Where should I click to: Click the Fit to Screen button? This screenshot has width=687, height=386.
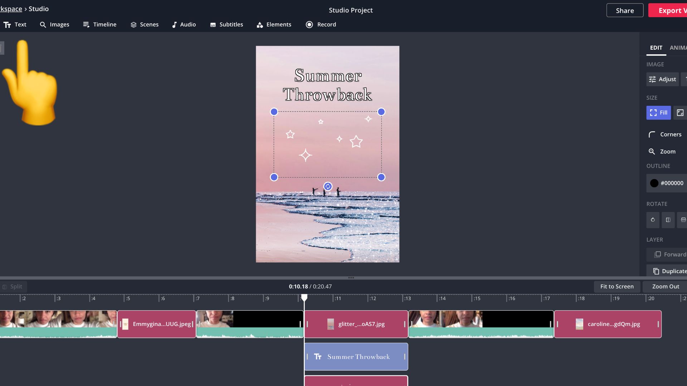click(617, 287)
